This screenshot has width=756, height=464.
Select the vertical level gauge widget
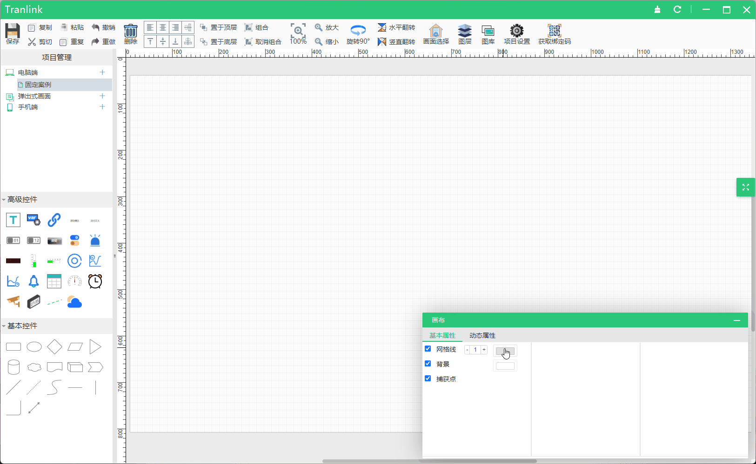coord(33,261)
